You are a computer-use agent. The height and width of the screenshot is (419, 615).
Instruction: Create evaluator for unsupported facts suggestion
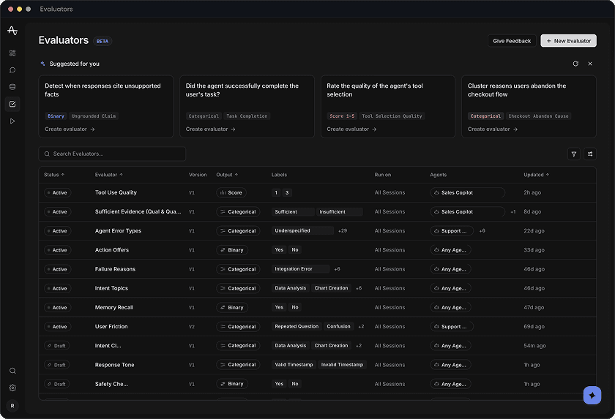click(x=70, y=129)
